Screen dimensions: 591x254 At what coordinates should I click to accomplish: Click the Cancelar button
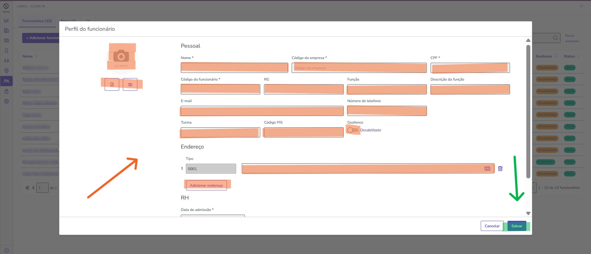(x=492, y=226)
